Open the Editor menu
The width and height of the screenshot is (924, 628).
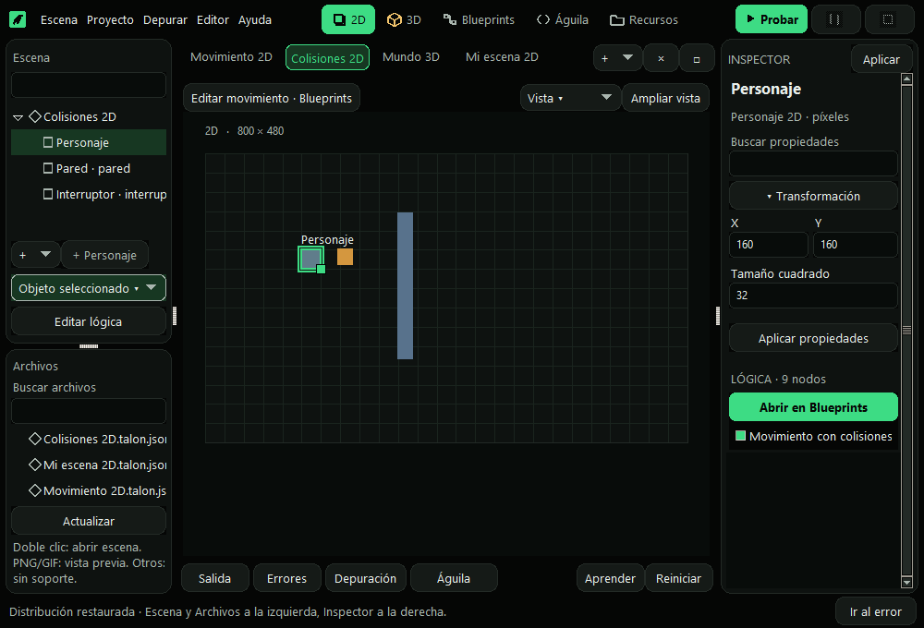[213, 19]
